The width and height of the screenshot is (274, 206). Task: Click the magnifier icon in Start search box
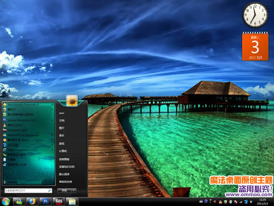point(49,191)
